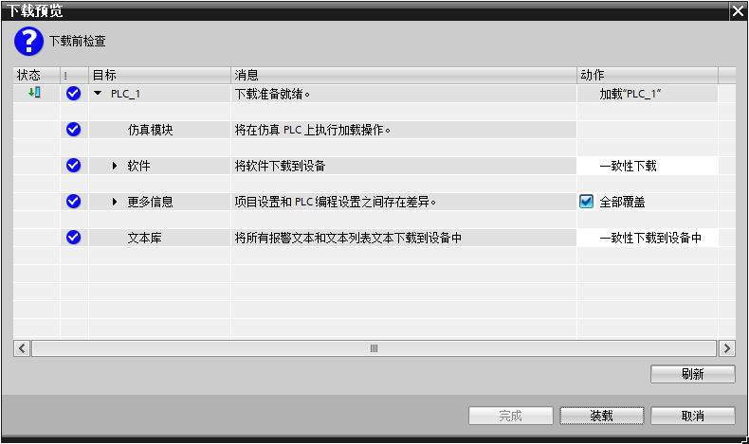
Task: Click the message 将所有报警文本和文本列表文本下载到设备中
Action: pos(348,238)
